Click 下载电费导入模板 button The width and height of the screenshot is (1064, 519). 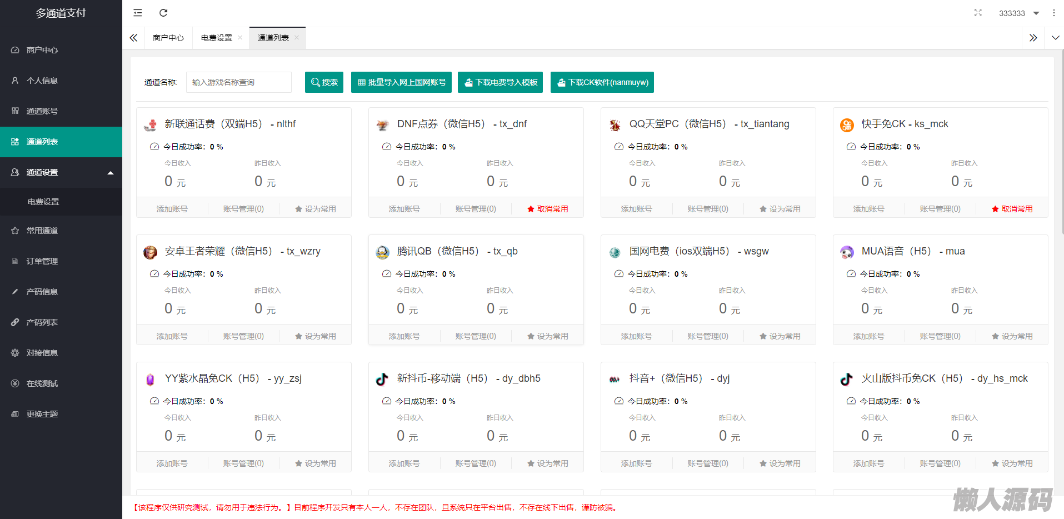coord(500,82)
